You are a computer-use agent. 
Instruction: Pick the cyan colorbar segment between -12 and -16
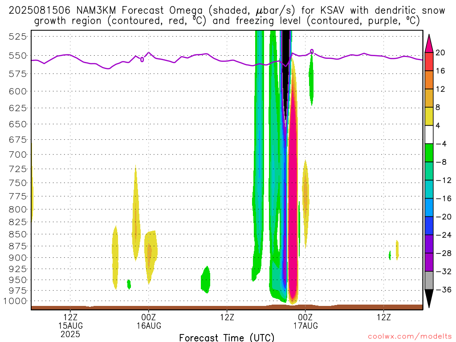pyautogui.click(x=429, y=189)
